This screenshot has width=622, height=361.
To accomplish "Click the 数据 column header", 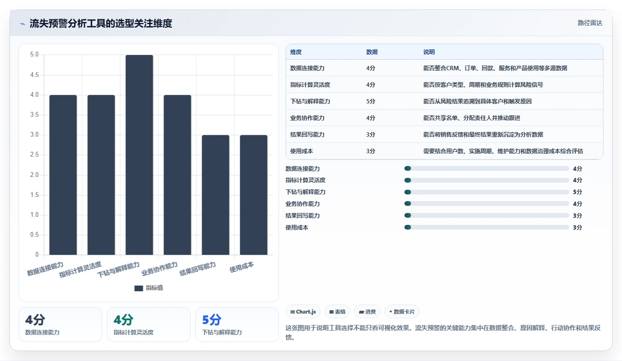I will coord(372,52).
